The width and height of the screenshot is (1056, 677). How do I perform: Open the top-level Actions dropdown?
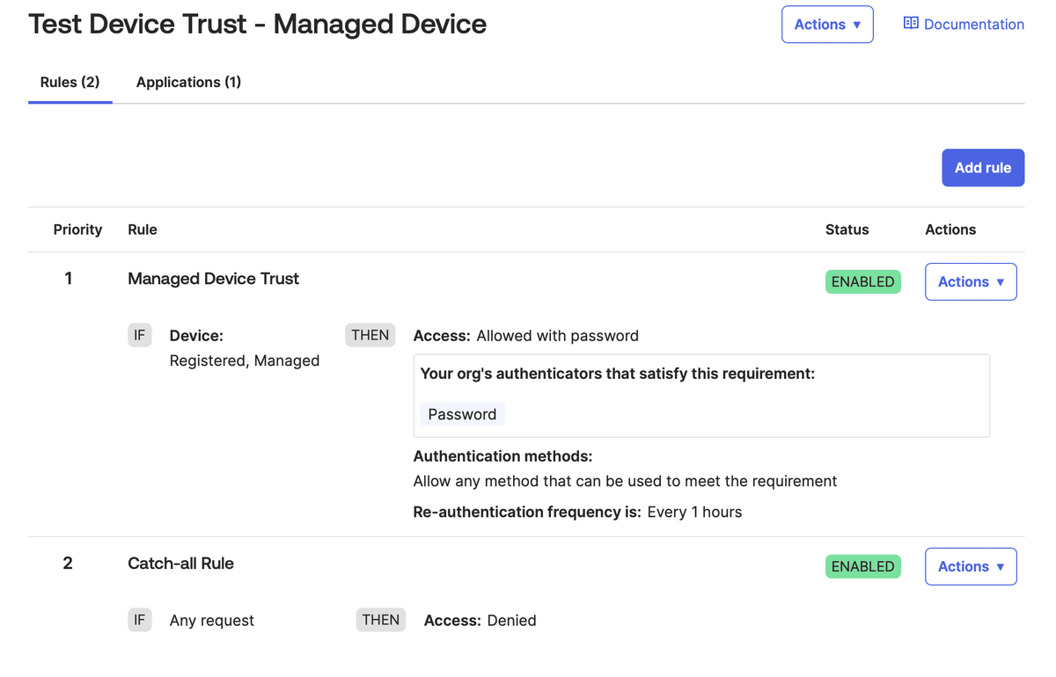(x=827, y=24)
